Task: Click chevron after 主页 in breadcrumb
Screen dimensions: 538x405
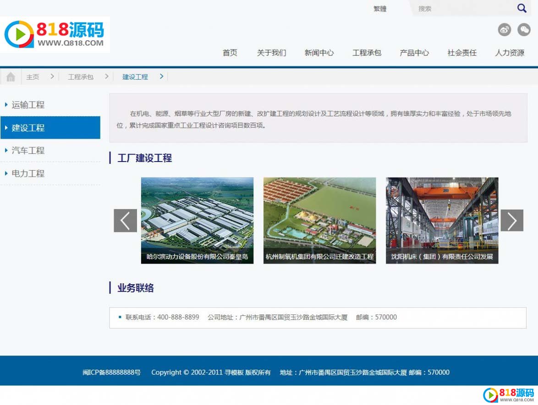Action: [52, 76]
